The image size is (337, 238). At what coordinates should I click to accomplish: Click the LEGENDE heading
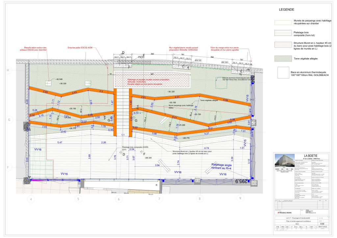286,10
